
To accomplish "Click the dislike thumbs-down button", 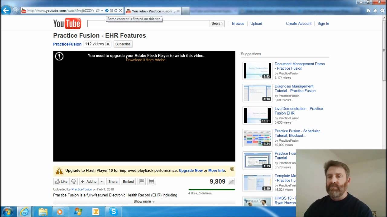I will [73, 181].
